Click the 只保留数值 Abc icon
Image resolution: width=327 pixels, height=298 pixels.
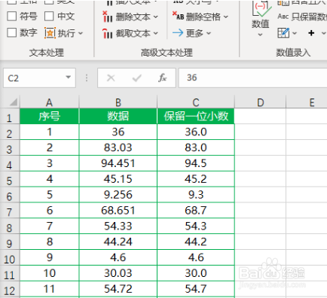point(283,17)
